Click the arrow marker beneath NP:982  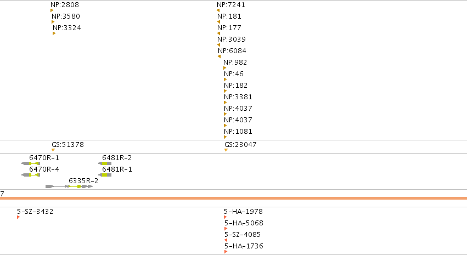(x=225, y=68)
